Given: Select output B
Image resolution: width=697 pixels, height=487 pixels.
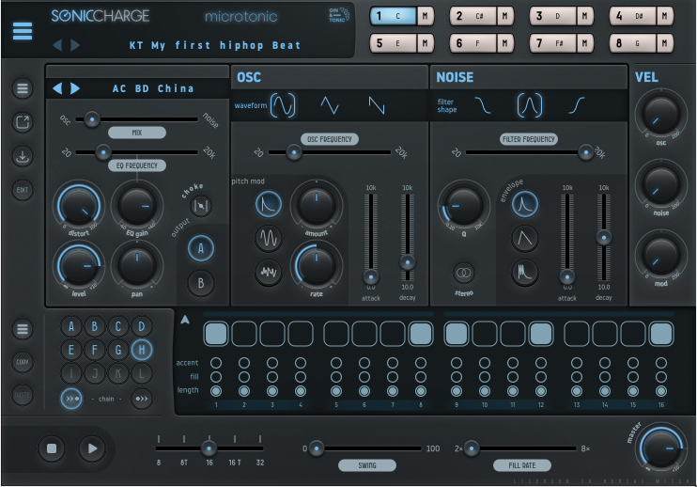Looking at the screenshot, I should pyautogui.click(x=201, y=282).
